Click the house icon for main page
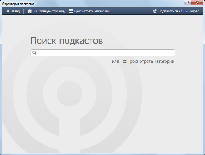205x155 pixels. [30, 11]
